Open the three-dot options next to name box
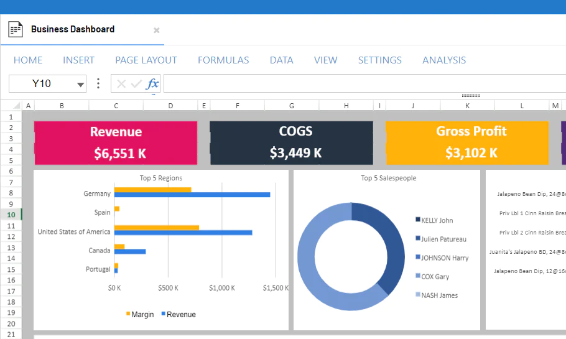This screenshot has width=566, height=339. 98,84
